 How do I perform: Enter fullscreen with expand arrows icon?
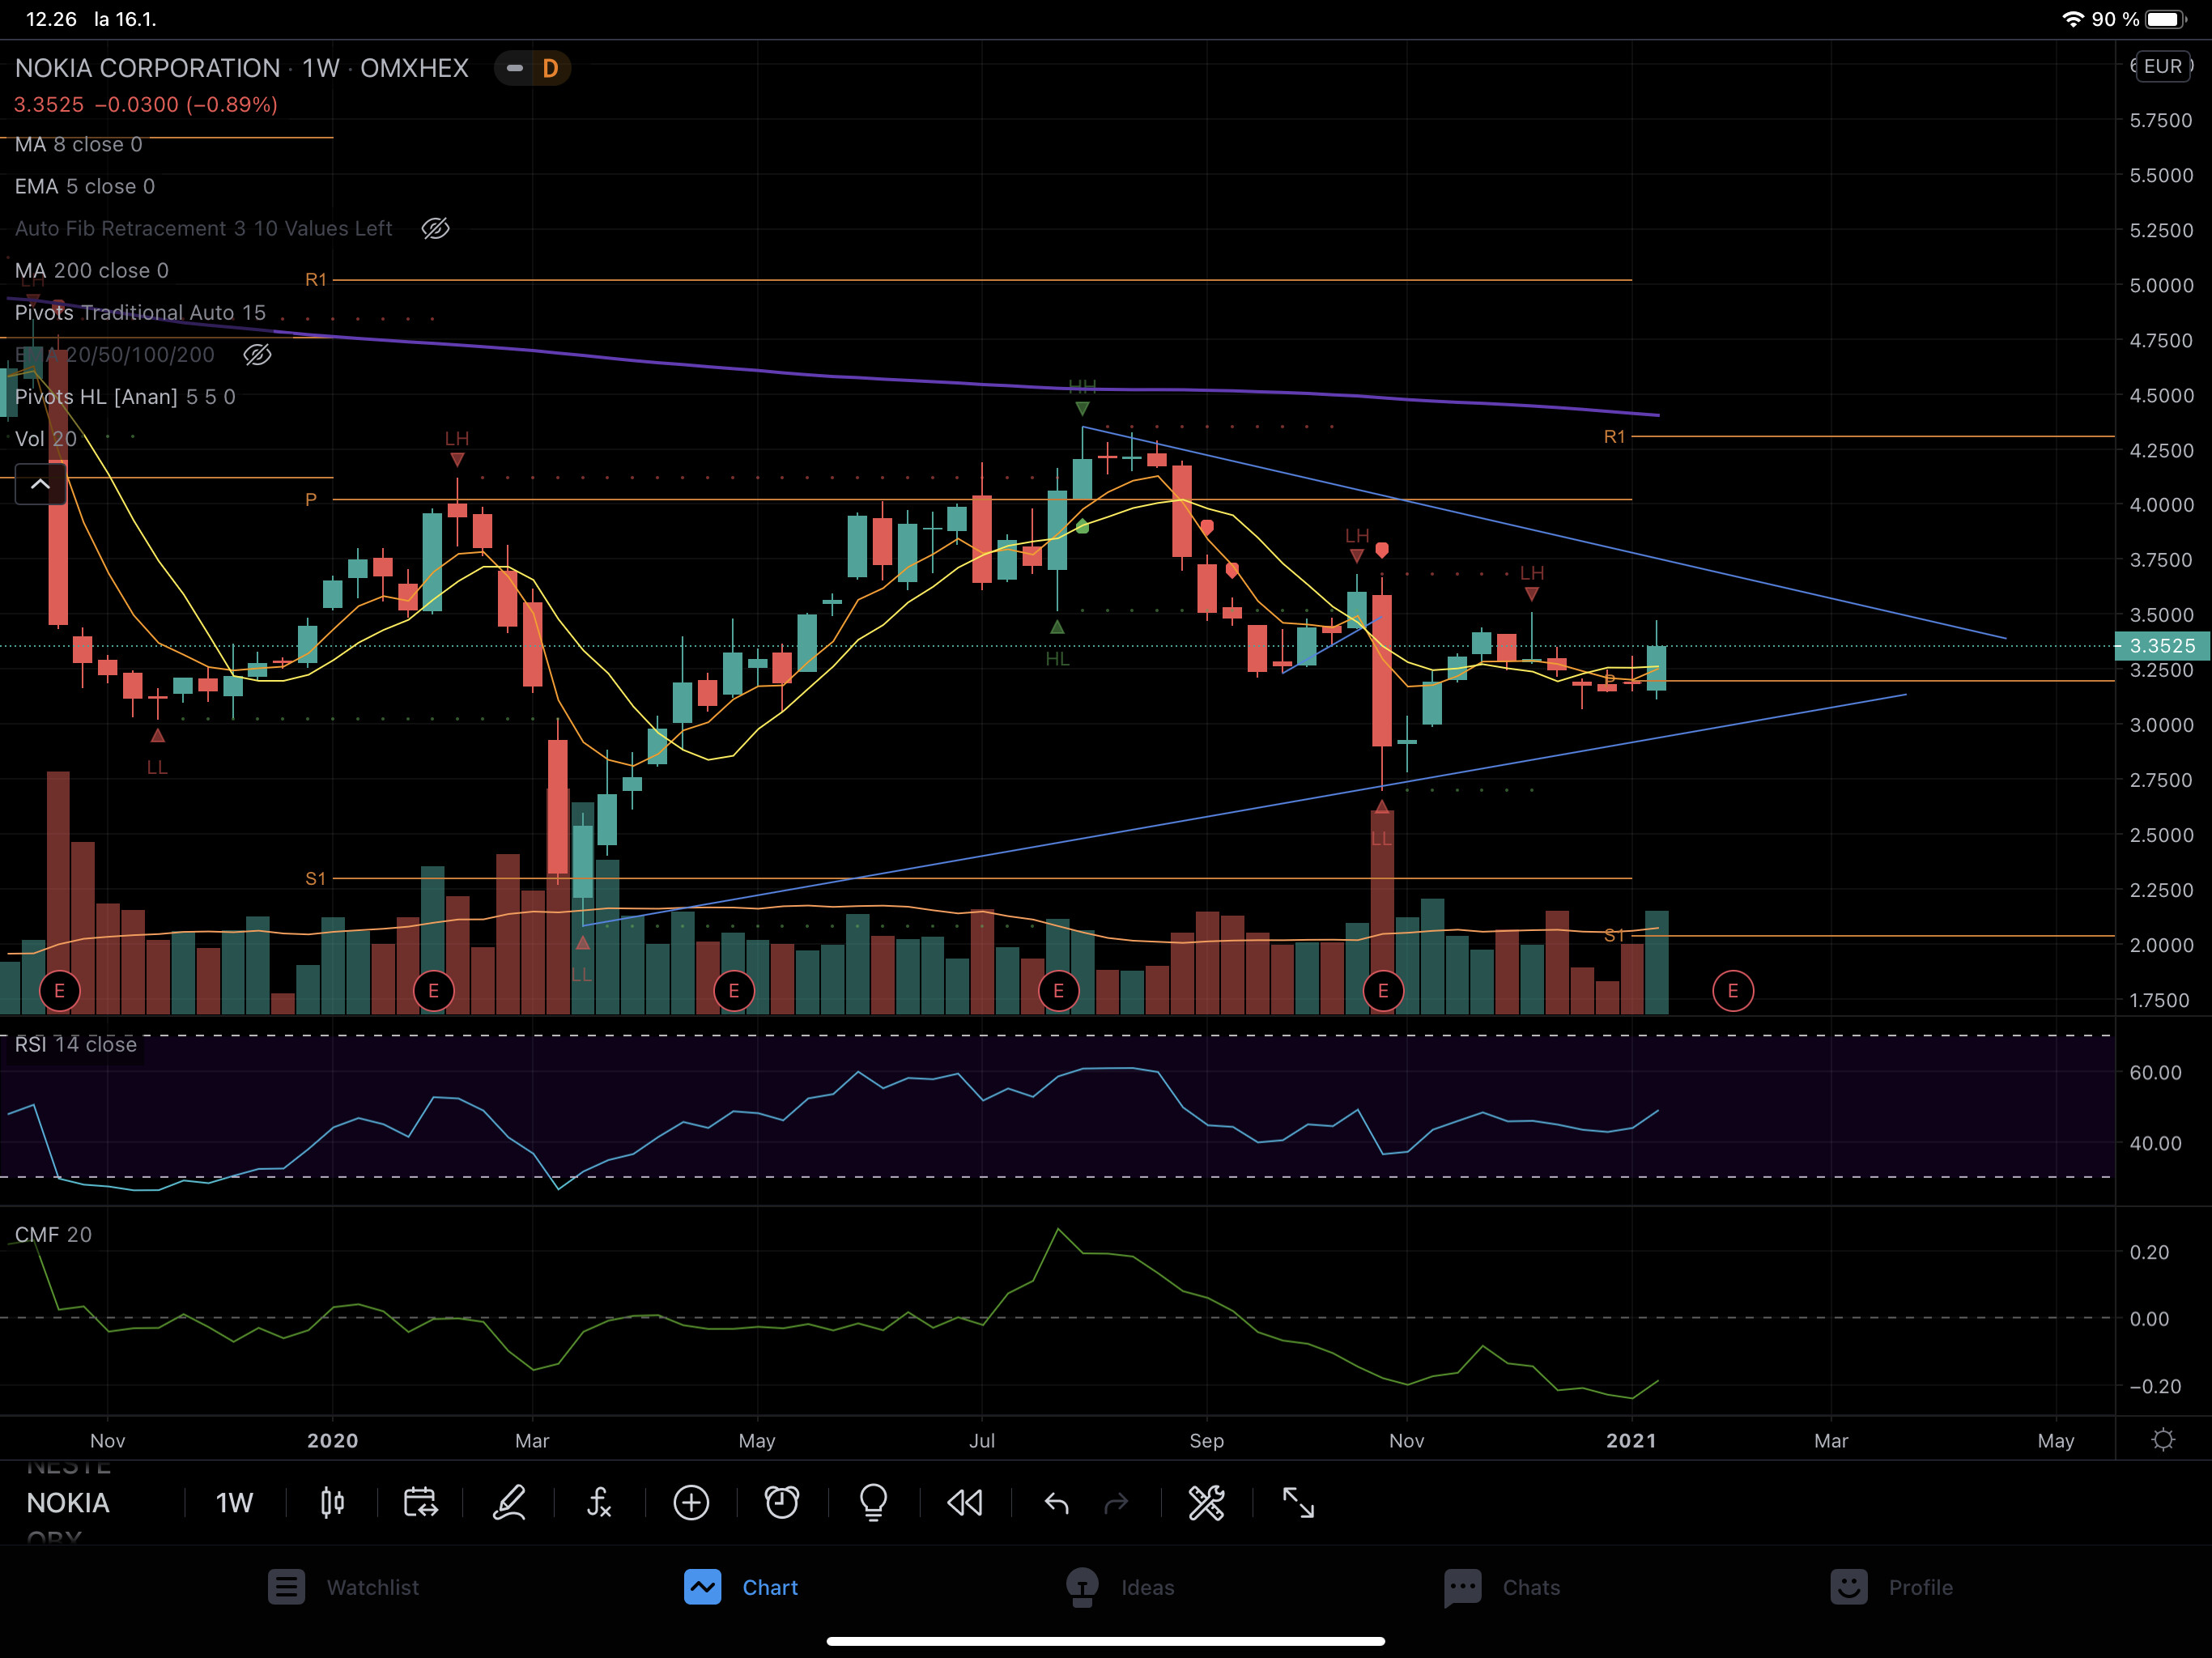click(x=1298, y=1502)
